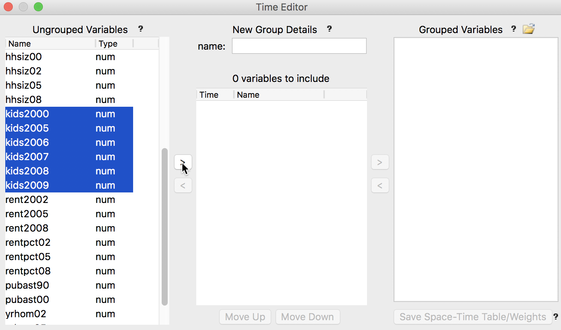Viewport: 561px width, 330px height.
Task: Add the new group to Grouped Variables
Action: pyautogui.click(x=380, y=162)
